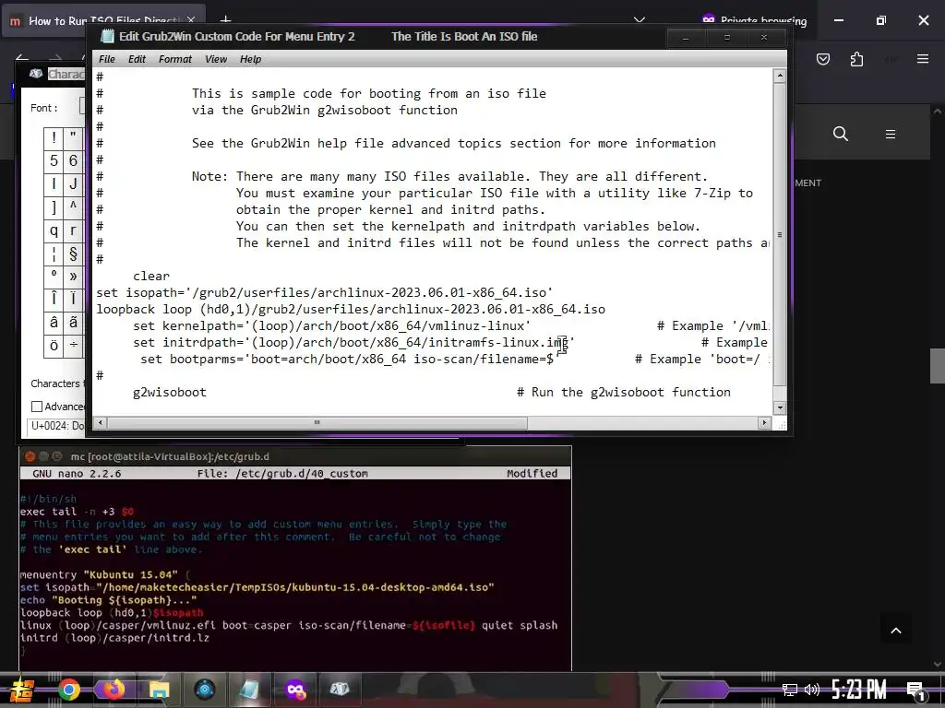The image size is (945, 708).
Task: Select the '÷' character in Character Map
Action: pos(73,345)
